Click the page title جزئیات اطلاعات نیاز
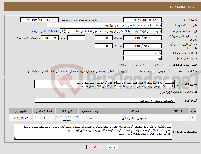Viewport: 201px width, 154px height. [182, 7]
